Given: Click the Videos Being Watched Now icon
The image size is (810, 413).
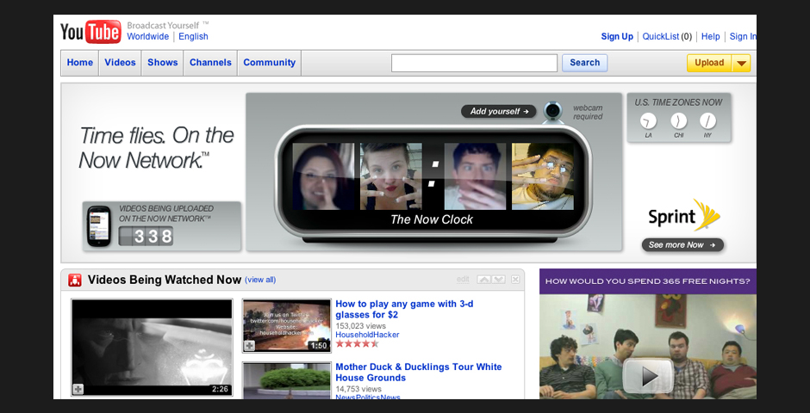Looking at the screenshot, I should (x=75, y=280).
